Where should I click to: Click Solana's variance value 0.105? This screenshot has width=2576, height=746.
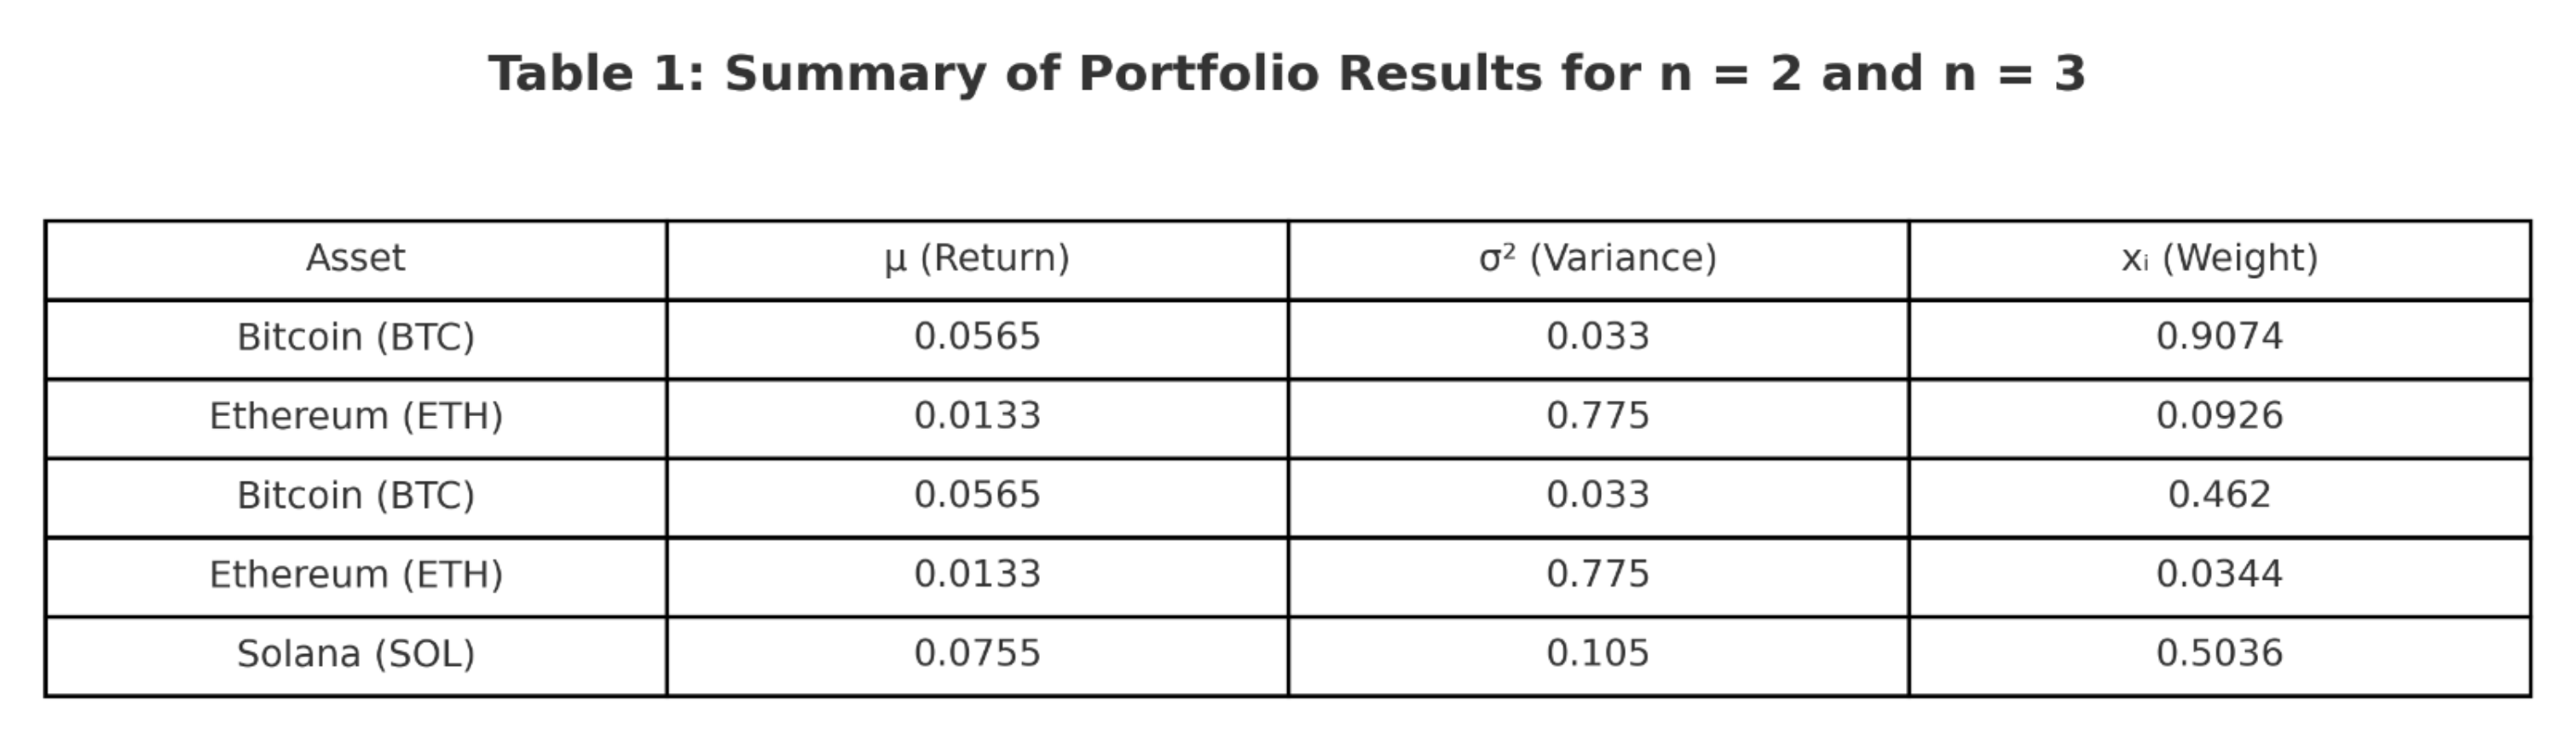point(1597,654)
